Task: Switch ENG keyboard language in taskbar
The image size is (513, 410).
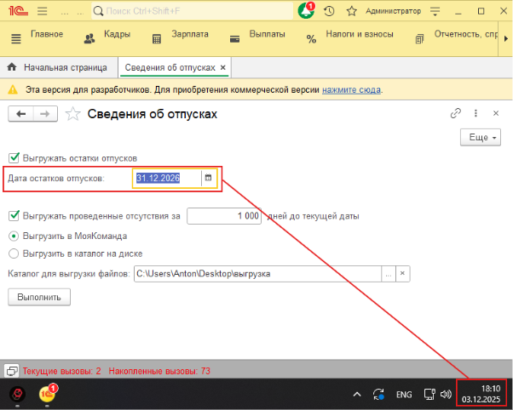Action: click(x=404, y=395)
